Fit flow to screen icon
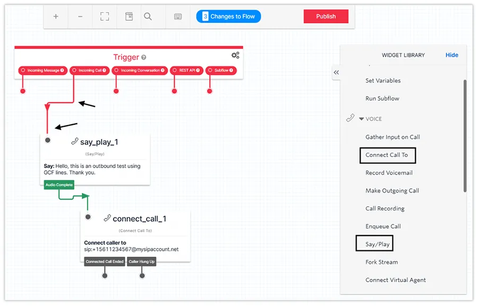 105,16
